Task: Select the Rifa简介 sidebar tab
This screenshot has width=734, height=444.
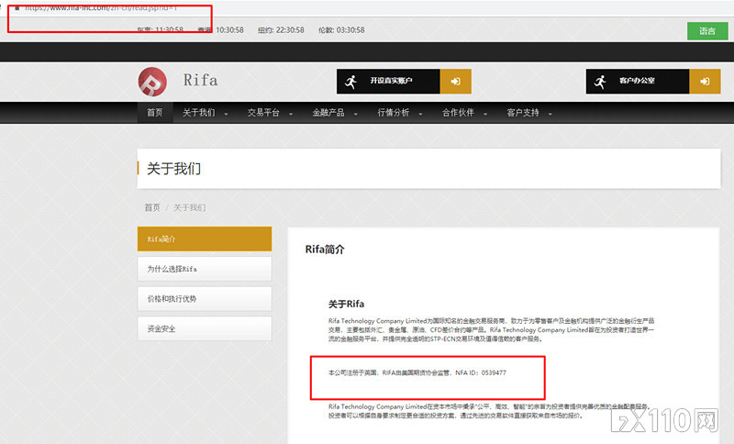Action: (x=205, y=239)
